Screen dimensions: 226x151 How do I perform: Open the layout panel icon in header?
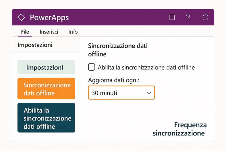[172, 17]
